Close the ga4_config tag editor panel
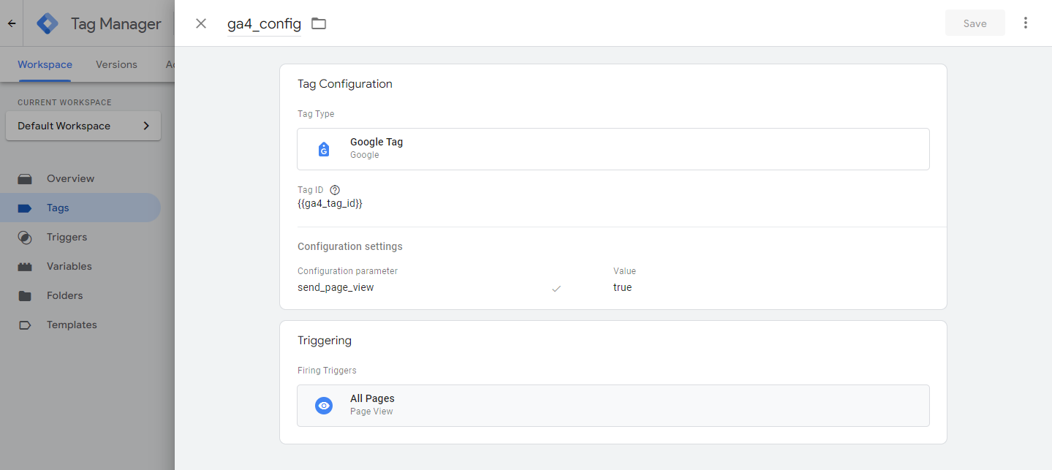The width and height of the screenshot is (1052, 470). click(201, 23)
